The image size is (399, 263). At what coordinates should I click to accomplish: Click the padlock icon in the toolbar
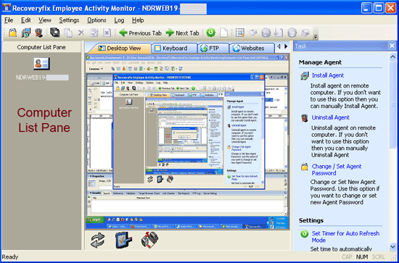click(13, 33)
